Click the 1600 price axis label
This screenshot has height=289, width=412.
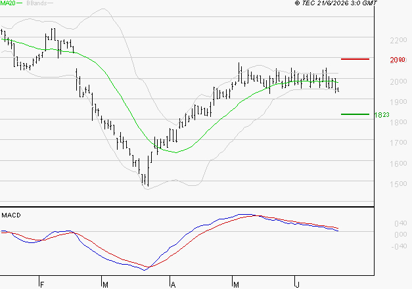tap(398, 164)
